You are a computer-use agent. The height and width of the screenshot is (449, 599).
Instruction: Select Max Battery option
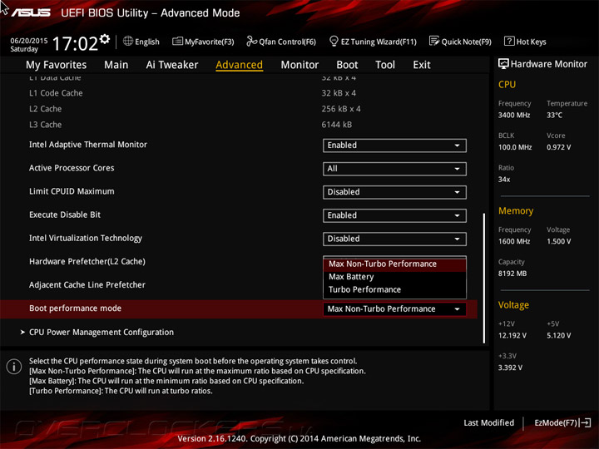pyautogui.click(x=394, y=277)
